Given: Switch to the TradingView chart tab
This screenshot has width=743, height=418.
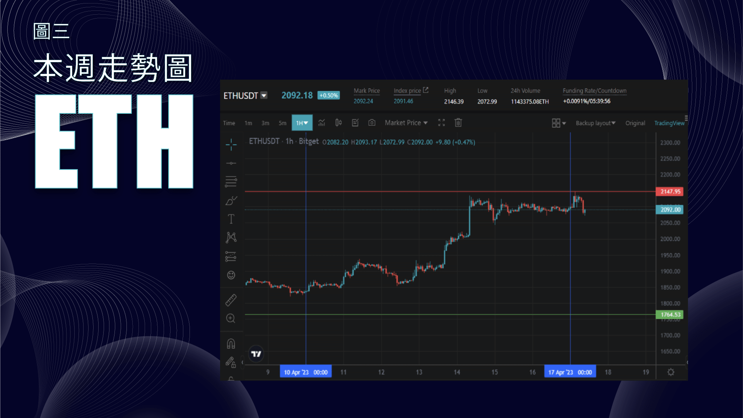Looking at the screenshot, I should (669, 123).
